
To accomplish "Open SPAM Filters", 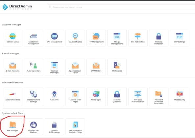I will [96, 67].
